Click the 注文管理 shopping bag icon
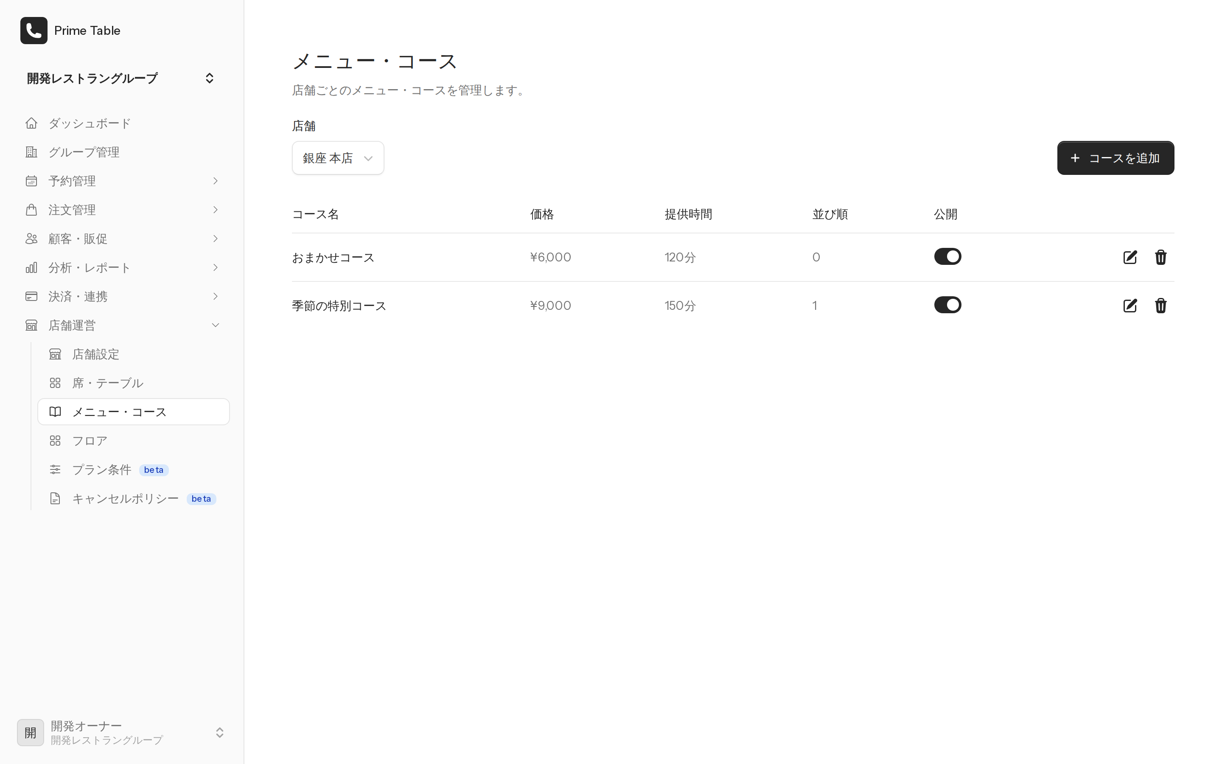This screenshot has height=764, width=1222. 31,210
